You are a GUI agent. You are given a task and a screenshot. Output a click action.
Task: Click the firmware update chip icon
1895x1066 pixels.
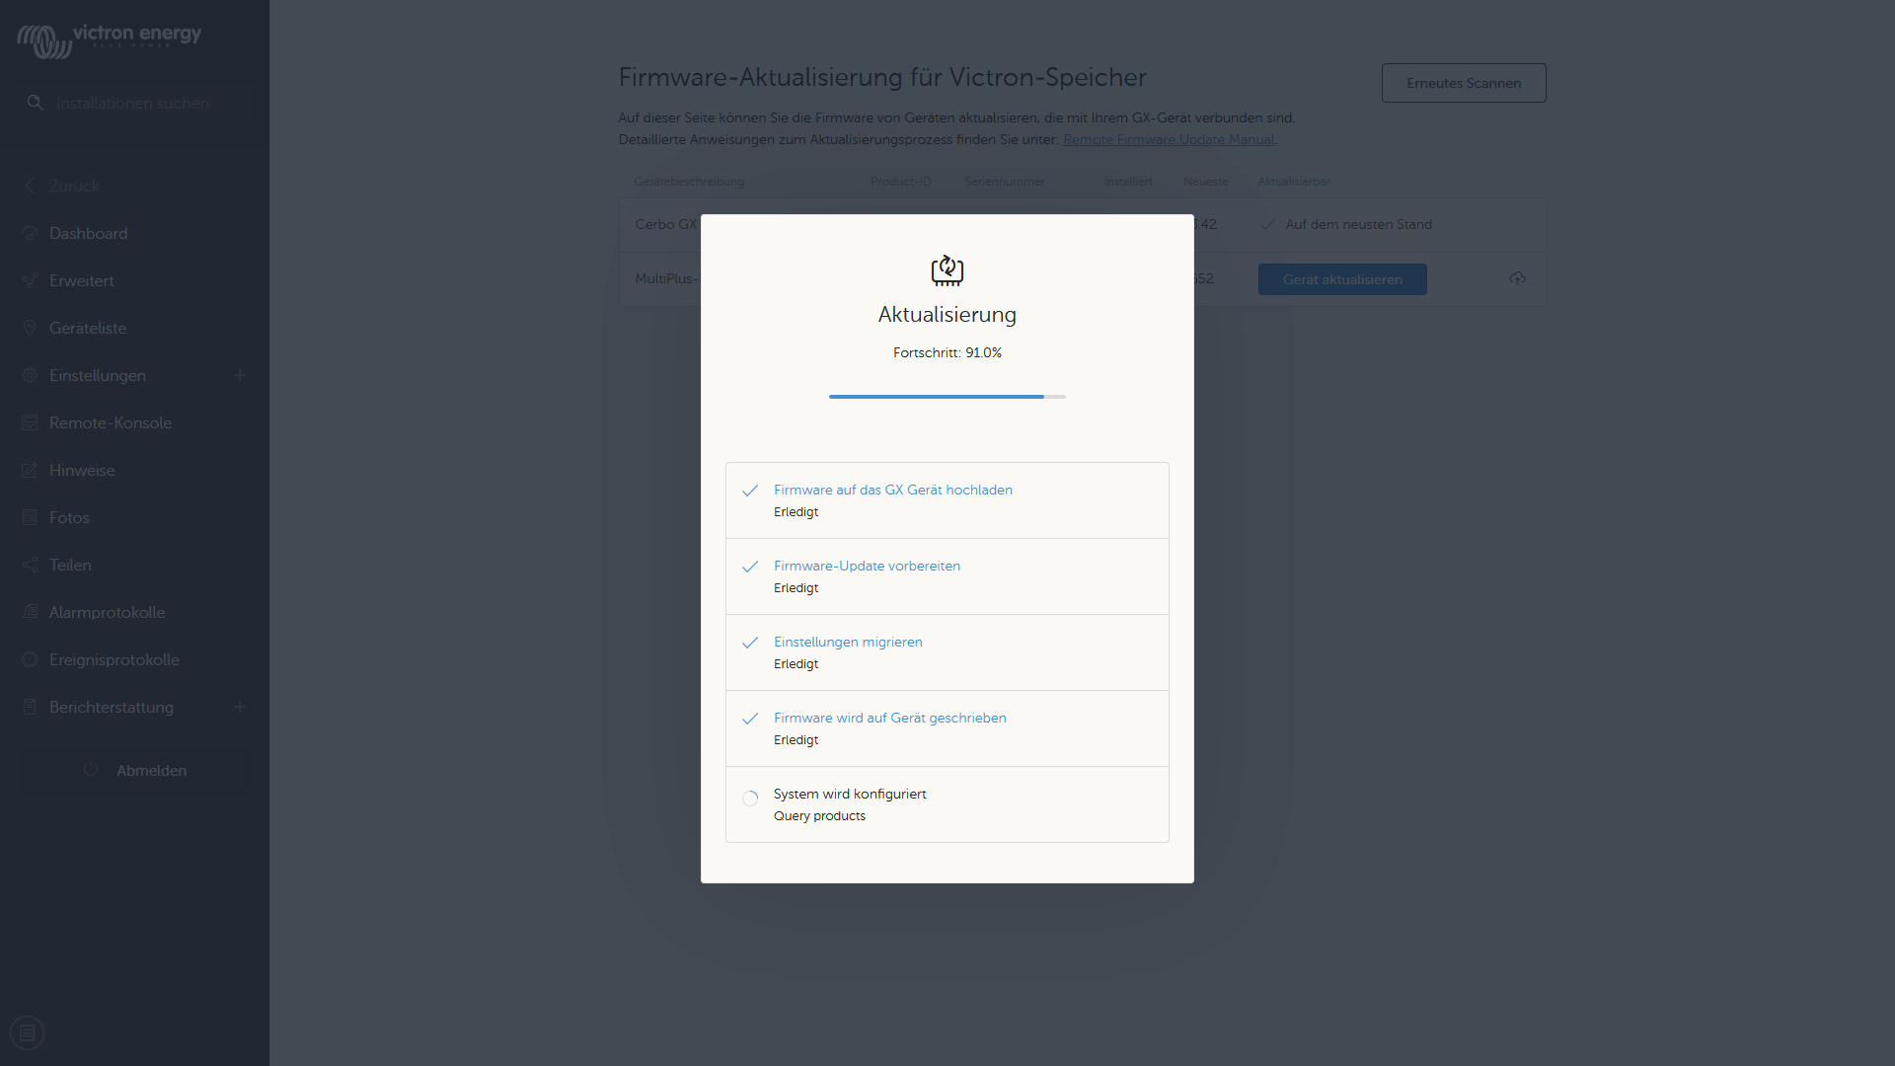(x=947, y=270)
